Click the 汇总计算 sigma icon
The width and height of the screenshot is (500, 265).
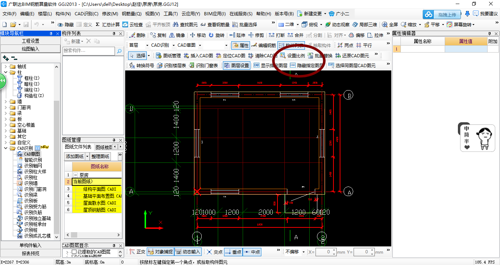tap(97, 24)
